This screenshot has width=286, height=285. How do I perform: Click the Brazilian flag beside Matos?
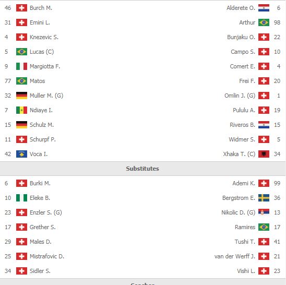[x=21, y=81]
